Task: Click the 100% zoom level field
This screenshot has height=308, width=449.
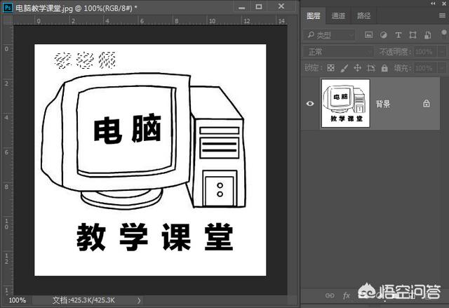Action: pos(18,300)
